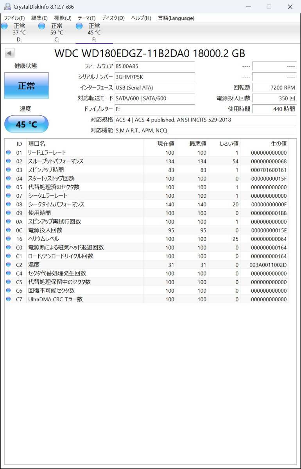Open the 機能(U) menu
This screenshot has width=301, height=469.
[63, 18]
